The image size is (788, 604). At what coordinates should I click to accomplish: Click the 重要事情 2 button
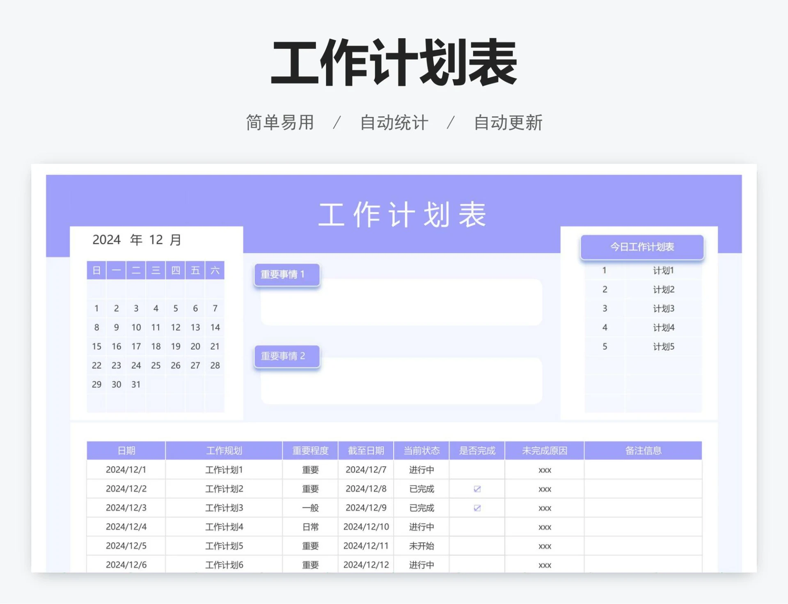286,356
